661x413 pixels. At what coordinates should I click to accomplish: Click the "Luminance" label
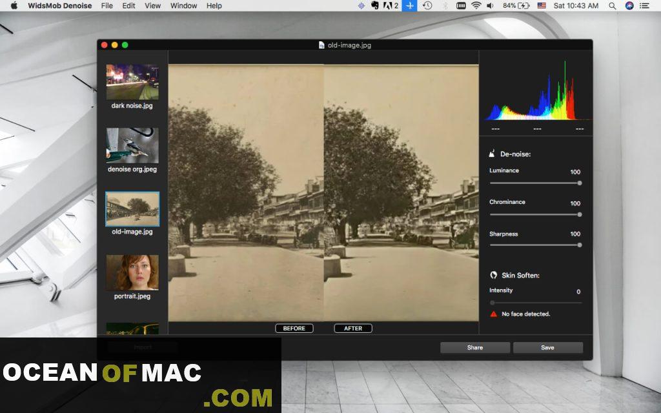[x=503, y=170]
